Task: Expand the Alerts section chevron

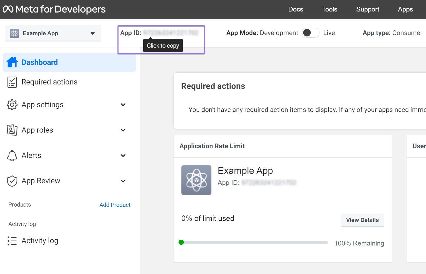Action: (x=123, y=155)
